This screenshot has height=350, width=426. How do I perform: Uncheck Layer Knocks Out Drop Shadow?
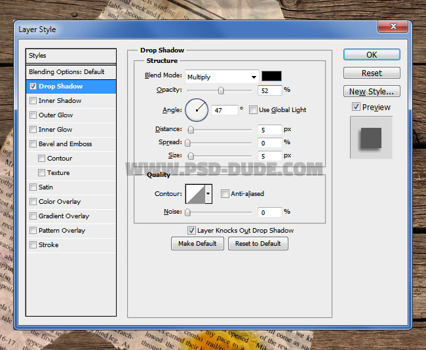[191, 231]
